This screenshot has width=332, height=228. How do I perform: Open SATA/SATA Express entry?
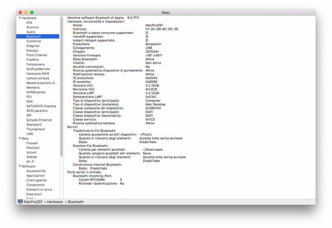41,106
